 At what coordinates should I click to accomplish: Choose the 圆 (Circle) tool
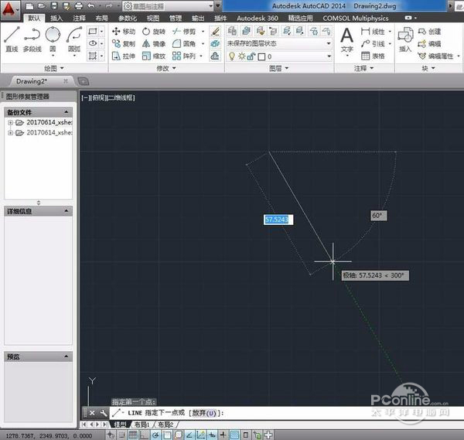click(x=53, y=38)
